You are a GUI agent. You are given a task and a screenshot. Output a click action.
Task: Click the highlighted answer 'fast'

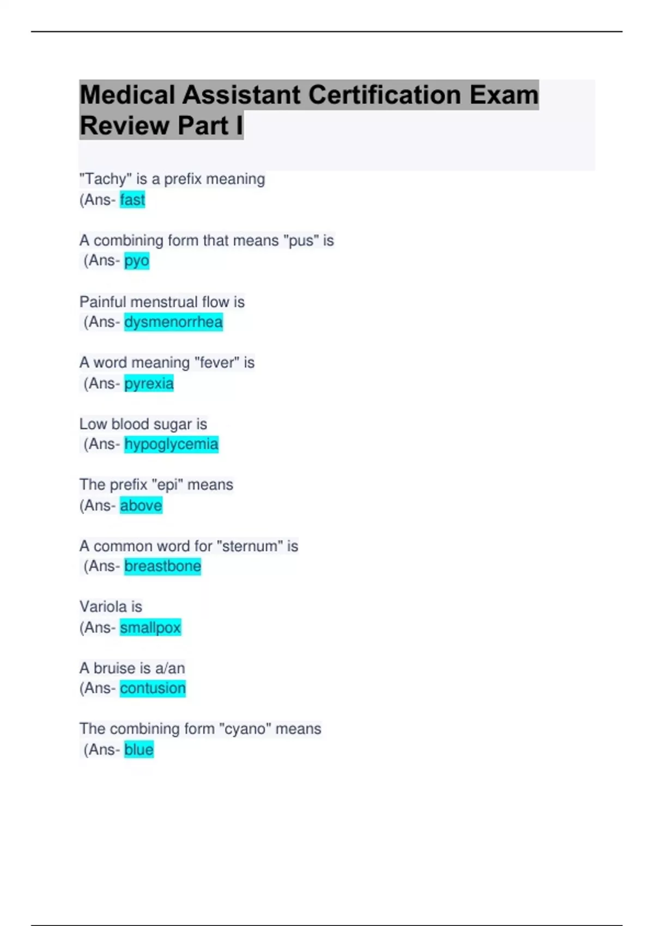click(132, 200)
